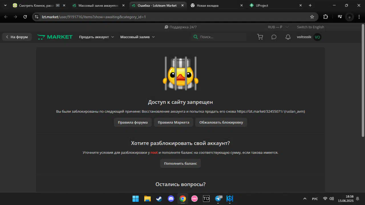Open the notifications bell in Market header
This screenshot has height=205, width=365.
click(x=288, y=37)
